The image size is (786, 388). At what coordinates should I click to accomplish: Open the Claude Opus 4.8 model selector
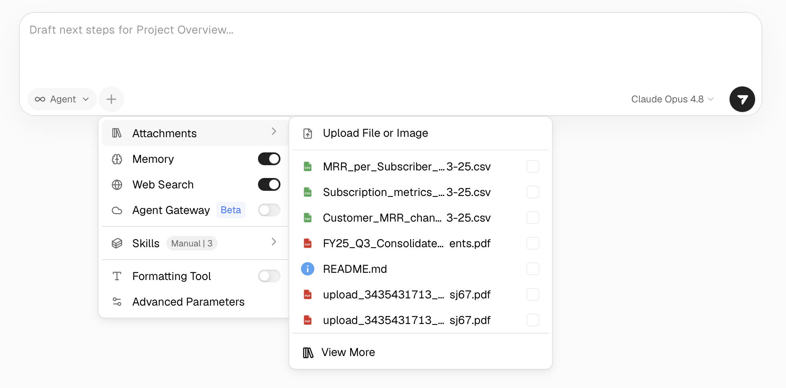click(672, 99)
